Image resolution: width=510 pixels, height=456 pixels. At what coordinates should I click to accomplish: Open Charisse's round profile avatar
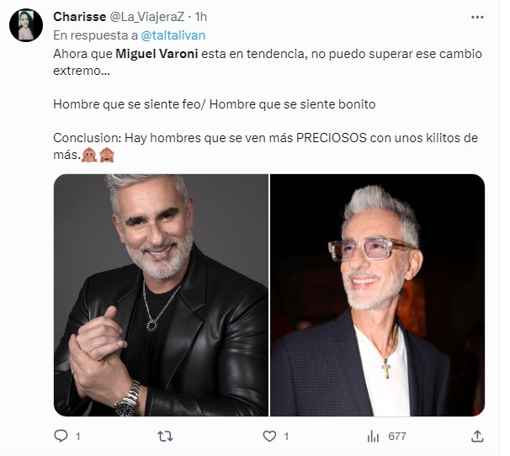click(26, 25)
